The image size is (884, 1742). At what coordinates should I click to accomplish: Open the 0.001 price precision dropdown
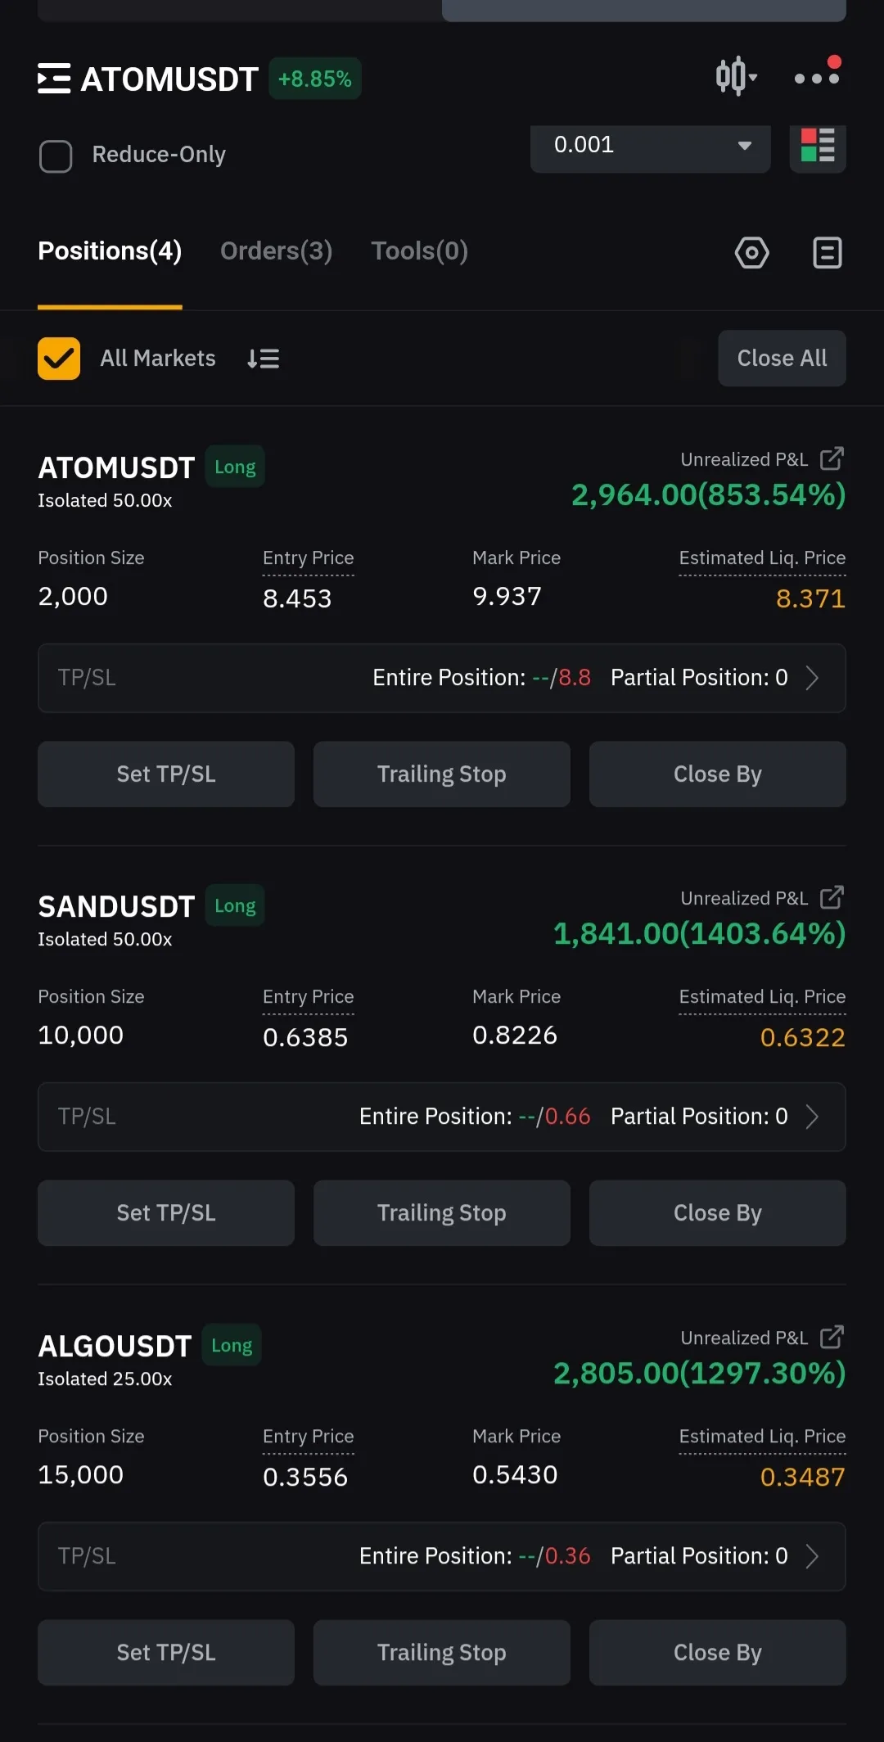[x=650, y=146]
